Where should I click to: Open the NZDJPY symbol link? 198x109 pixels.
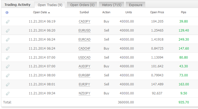(x=84, y=93)
